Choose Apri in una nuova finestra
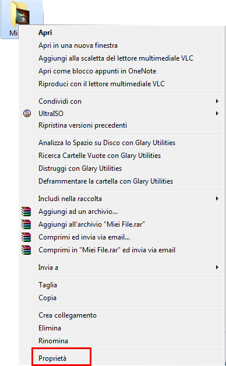The height and width of the screenshot is (366, 226). coord(78,45)
